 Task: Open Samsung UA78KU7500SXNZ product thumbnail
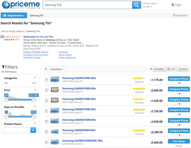coord(55,142)
